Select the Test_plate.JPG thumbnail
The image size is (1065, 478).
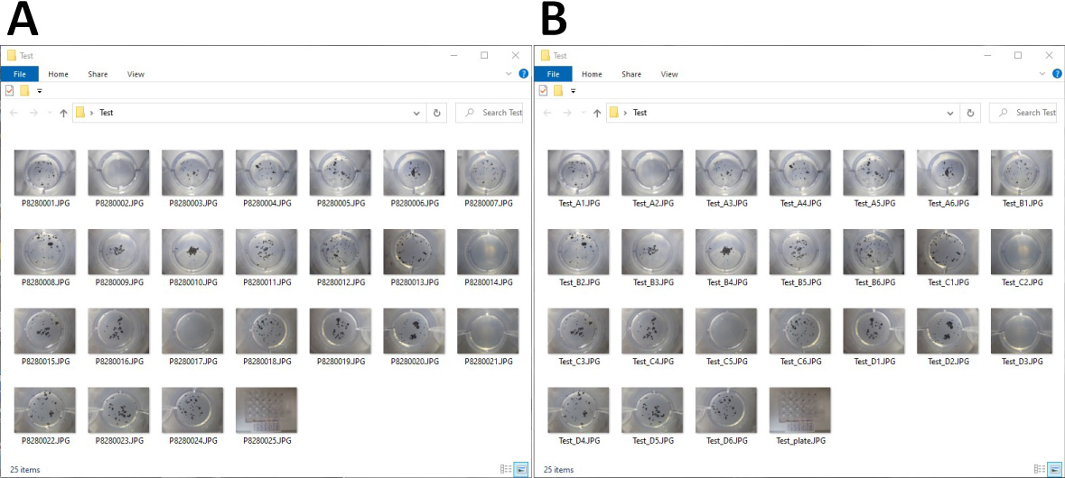point(800,410)
